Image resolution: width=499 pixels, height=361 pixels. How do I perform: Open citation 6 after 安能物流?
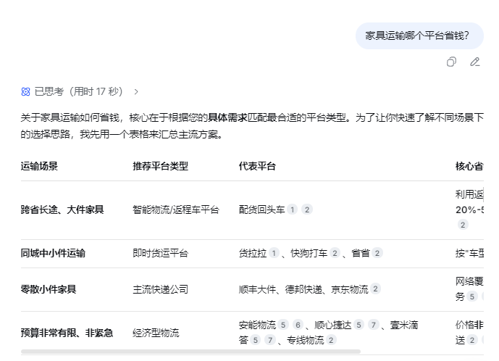coord(298,325)
